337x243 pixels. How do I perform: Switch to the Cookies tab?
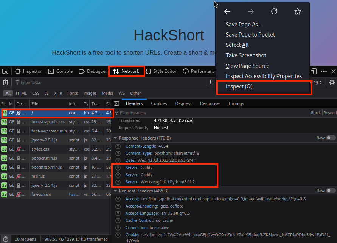159,103
